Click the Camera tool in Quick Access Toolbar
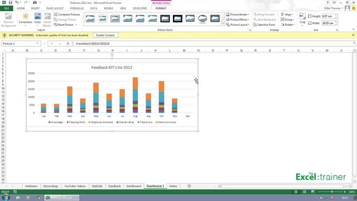This screenshot has width=357, height=201. coord(35,2)
